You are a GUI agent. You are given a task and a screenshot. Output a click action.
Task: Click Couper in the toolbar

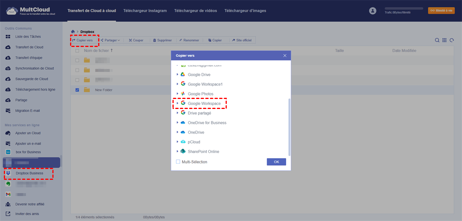(136, 40)
